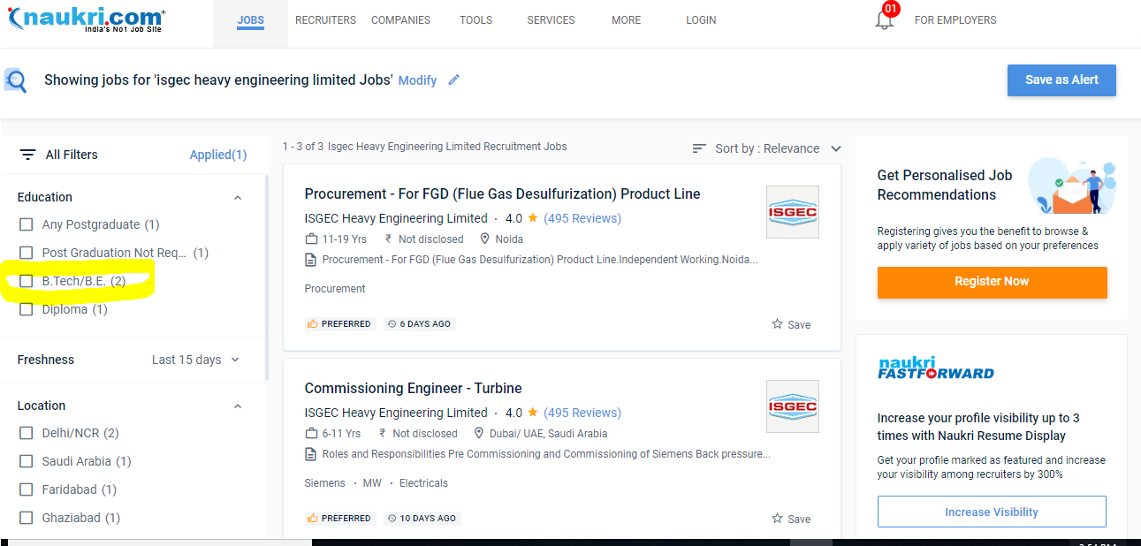Open the notification bell icon
This screenshot has width=1141, height=546.
click(886, 18)
